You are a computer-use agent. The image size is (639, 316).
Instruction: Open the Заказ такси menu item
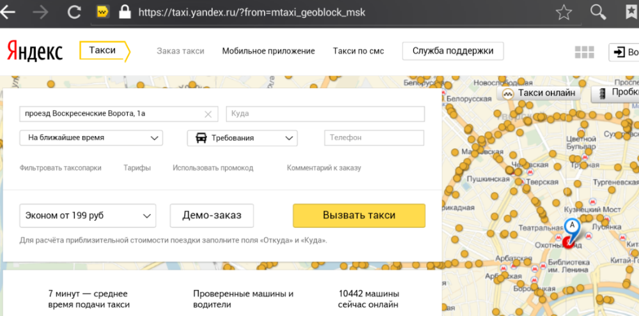pos(181,51)
